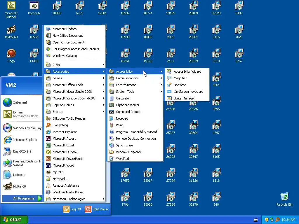Click the Command Prompt icon
299x224 pixels.
[112, 112]
